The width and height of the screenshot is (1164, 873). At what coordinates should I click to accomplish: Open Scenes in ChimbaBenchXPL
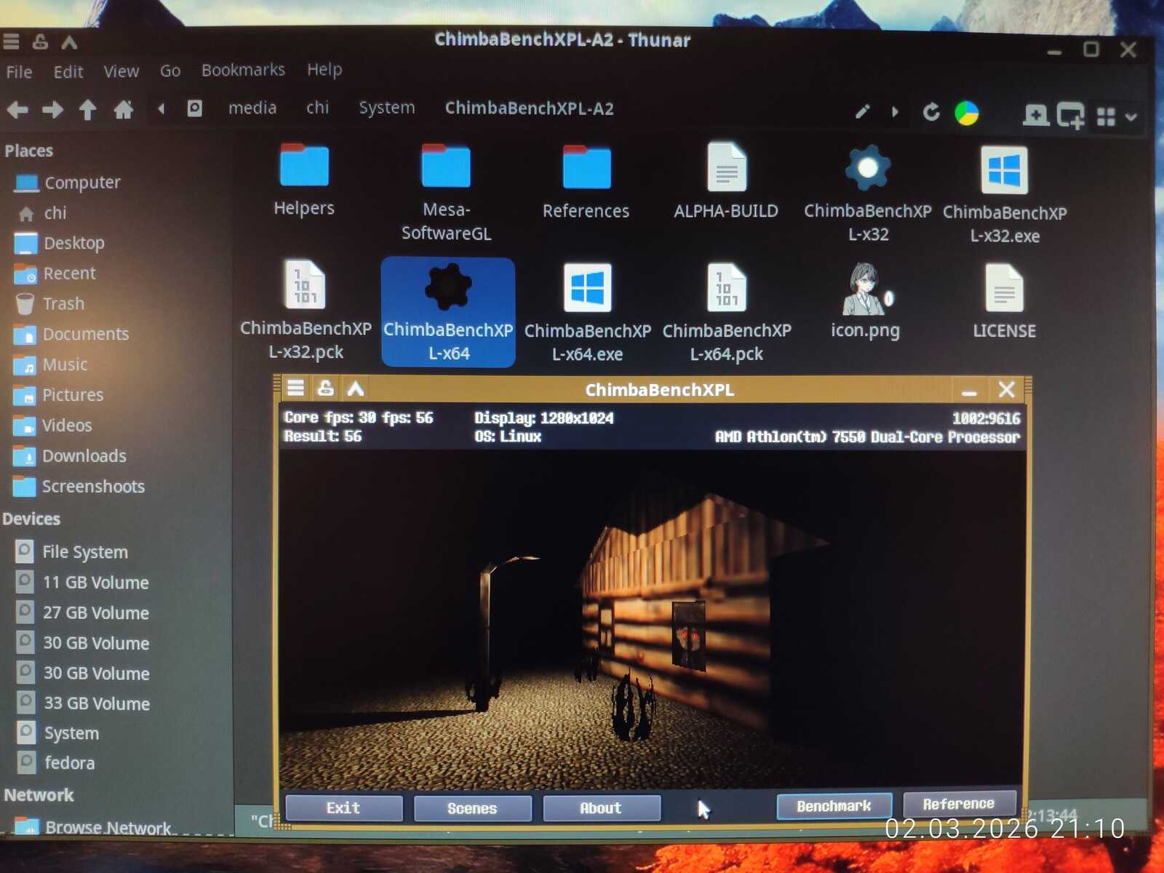pyautogui.click(x=472, y=808)
